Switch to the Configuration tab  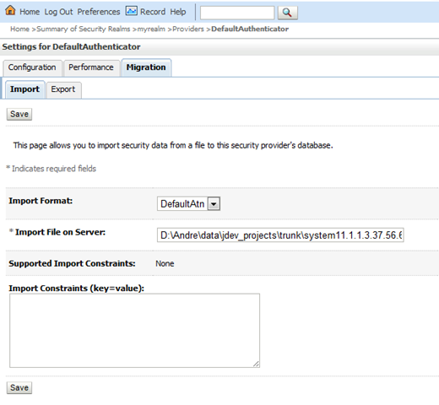click(32, 67)
